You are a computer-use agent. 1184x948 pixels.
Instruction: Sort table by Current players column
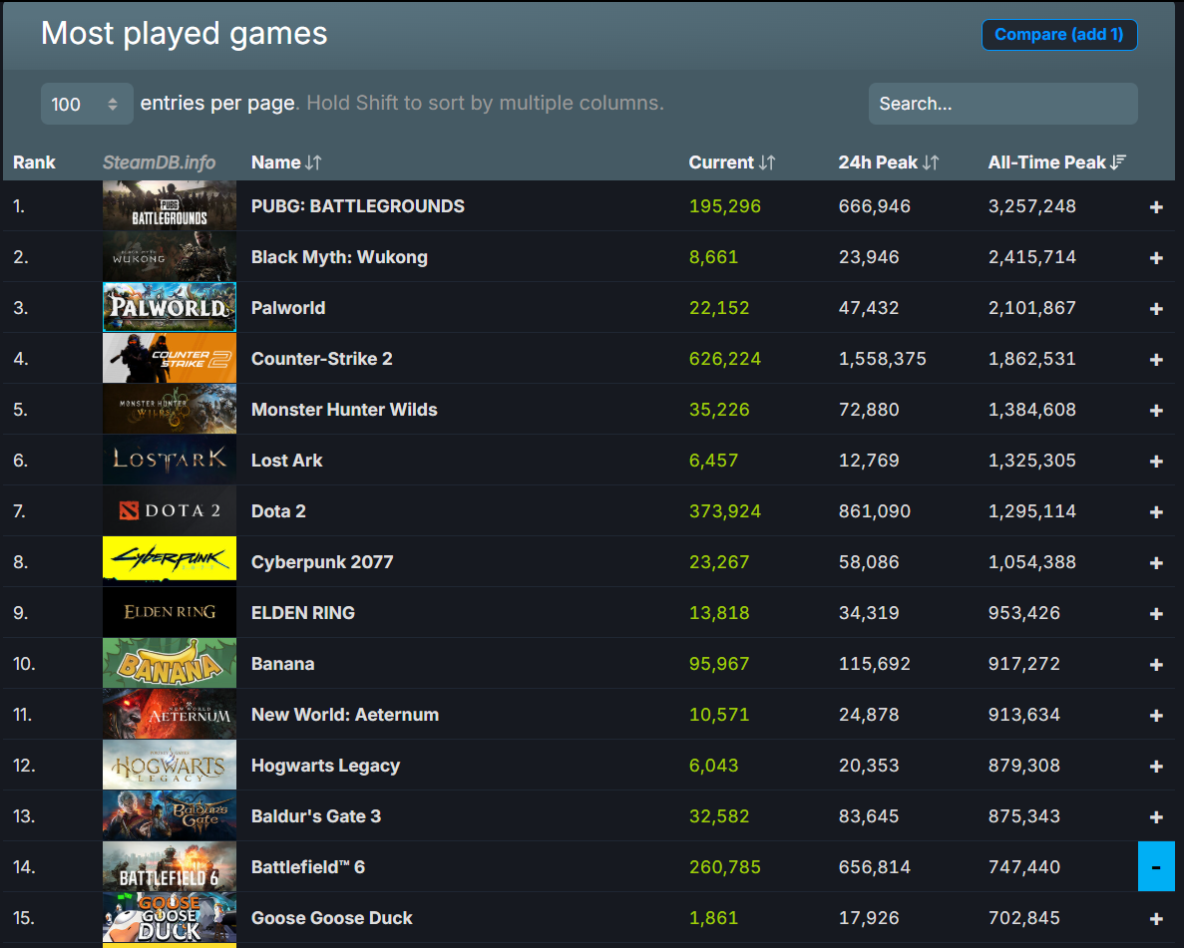[x=732, y=162]
